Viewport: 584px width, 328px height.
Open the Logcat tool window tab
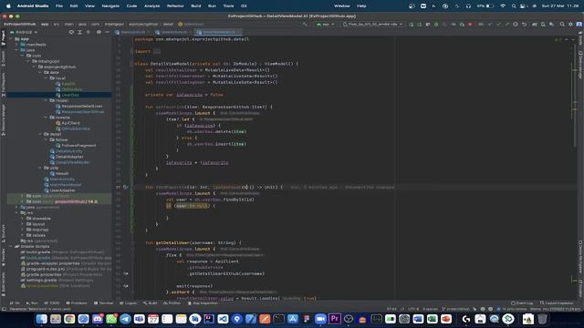129,303
